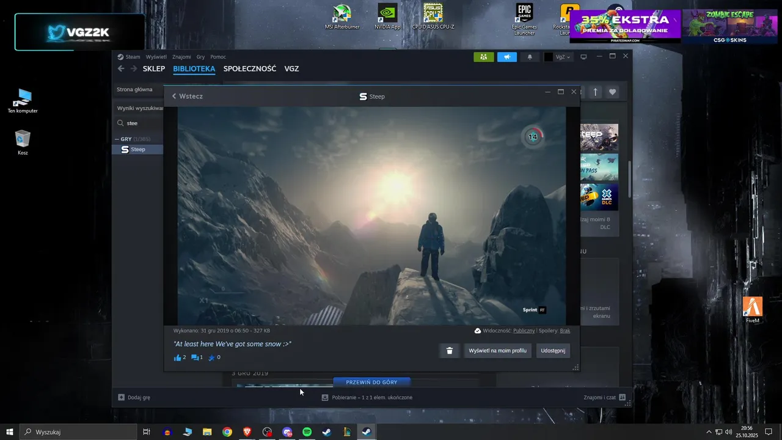782x440 pixels.
Task: Open the Wyświetl menu
Action: [x=156, y=57]
